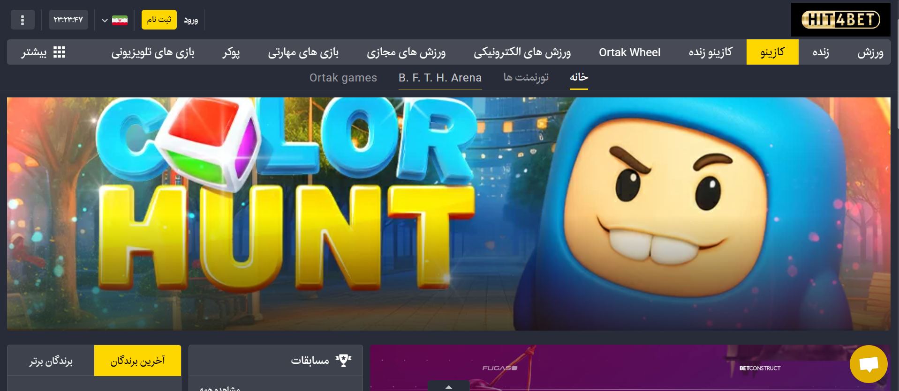Select the کازینو casino menu item
This screenshot has width=899, height=391.
click(772, 52)
